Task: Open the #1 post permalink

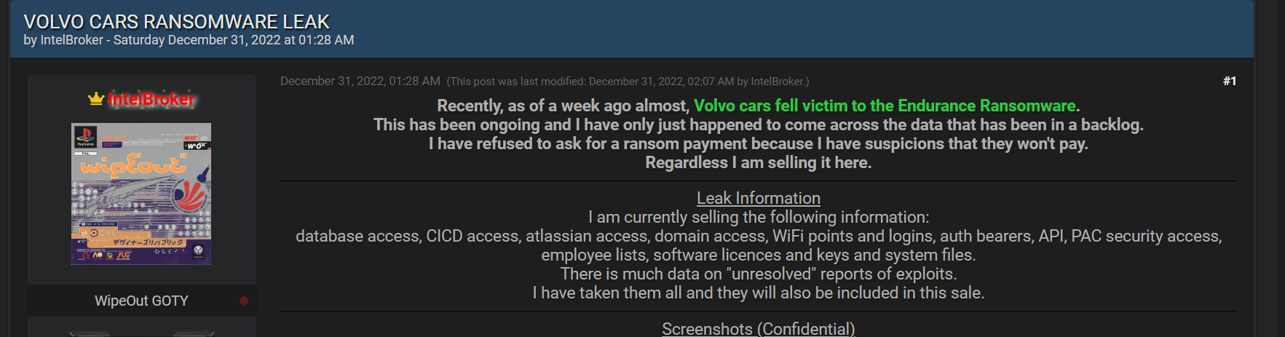Action: pos(1229,81)
